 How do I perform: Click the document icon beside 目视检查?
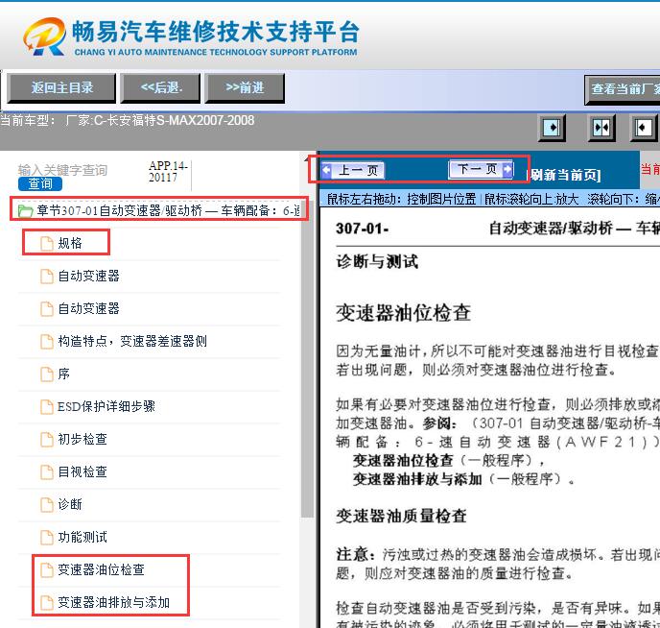point(47,472)
